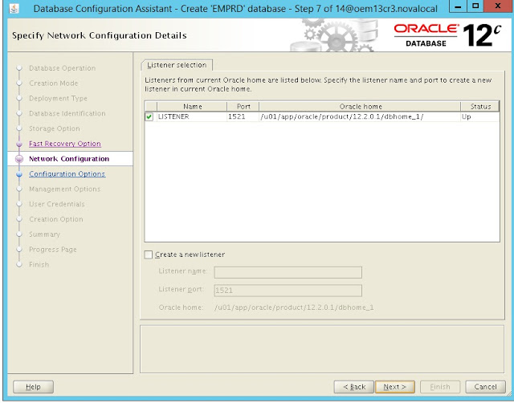Viewport: 514px width, 403px height.
Task: Click the Next button
Action: 394,387
